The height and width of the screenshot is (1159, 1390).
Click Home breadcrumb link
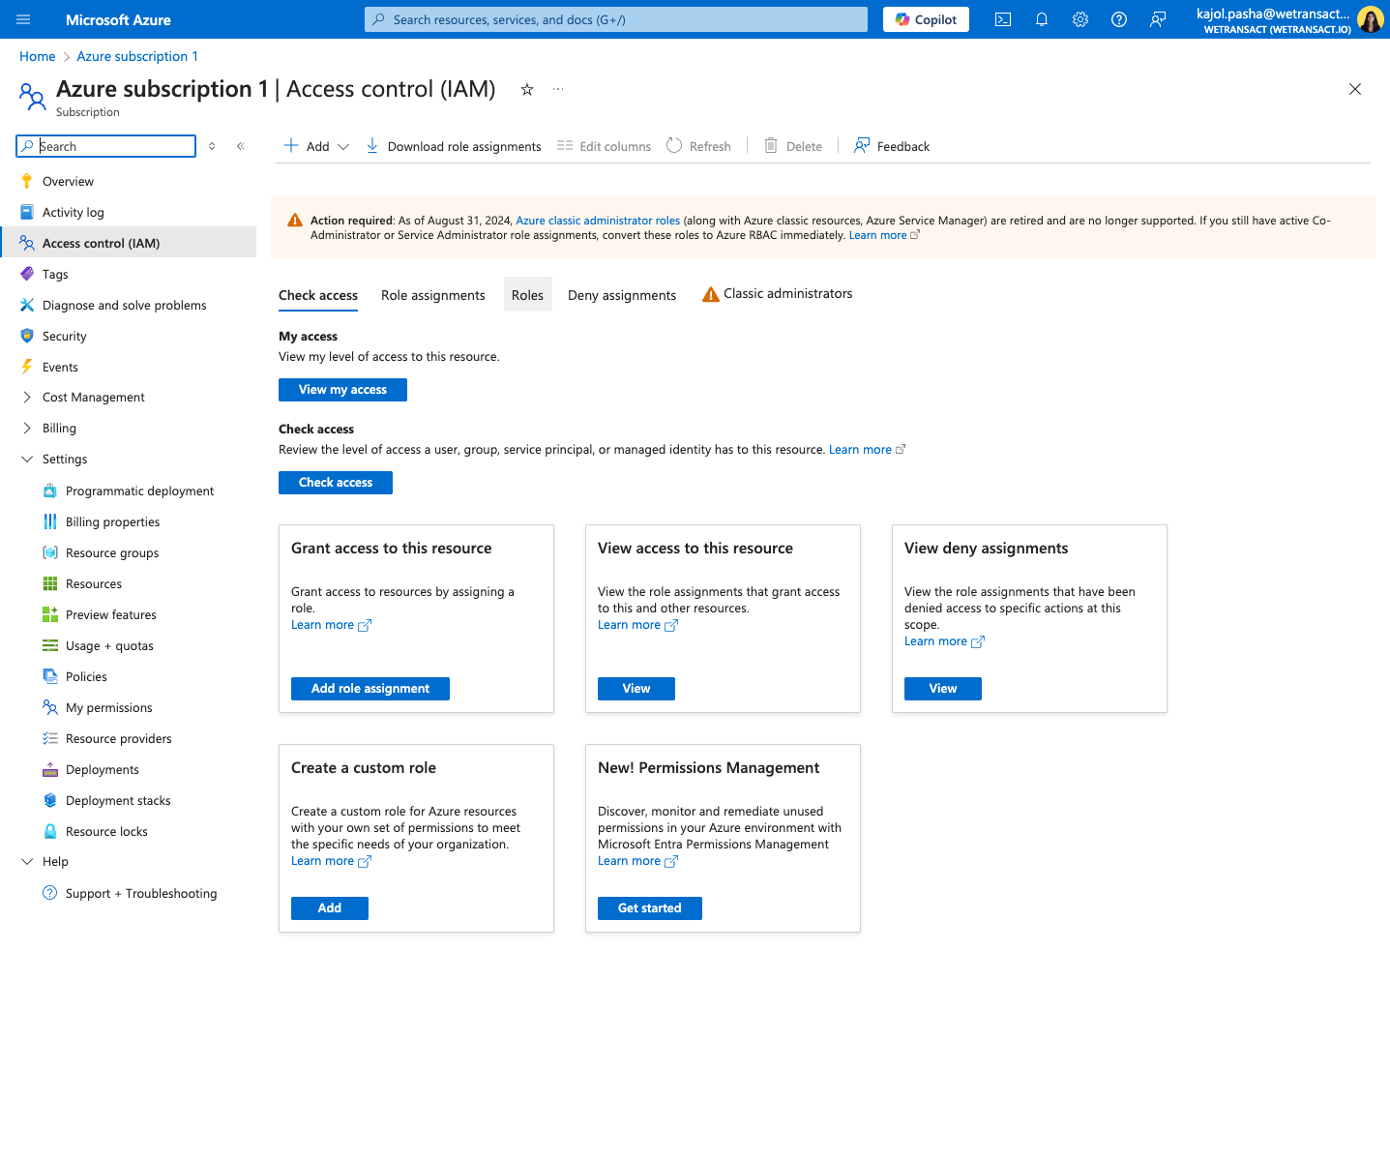coord(38,56)
